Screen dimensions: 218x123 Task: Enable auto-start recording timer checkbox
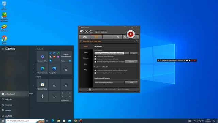95,73
